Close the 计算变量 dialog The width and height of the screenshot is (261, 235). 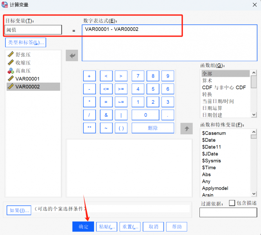254,5
